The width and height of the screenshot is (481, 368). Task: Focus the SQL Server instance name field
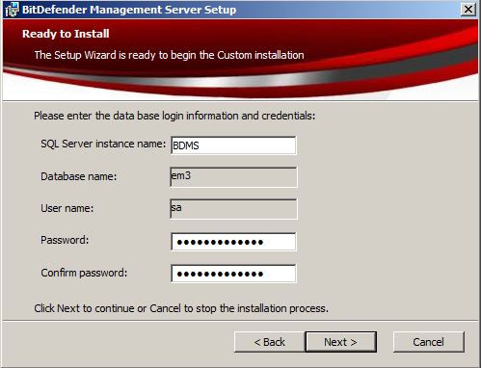pos(233,145)
